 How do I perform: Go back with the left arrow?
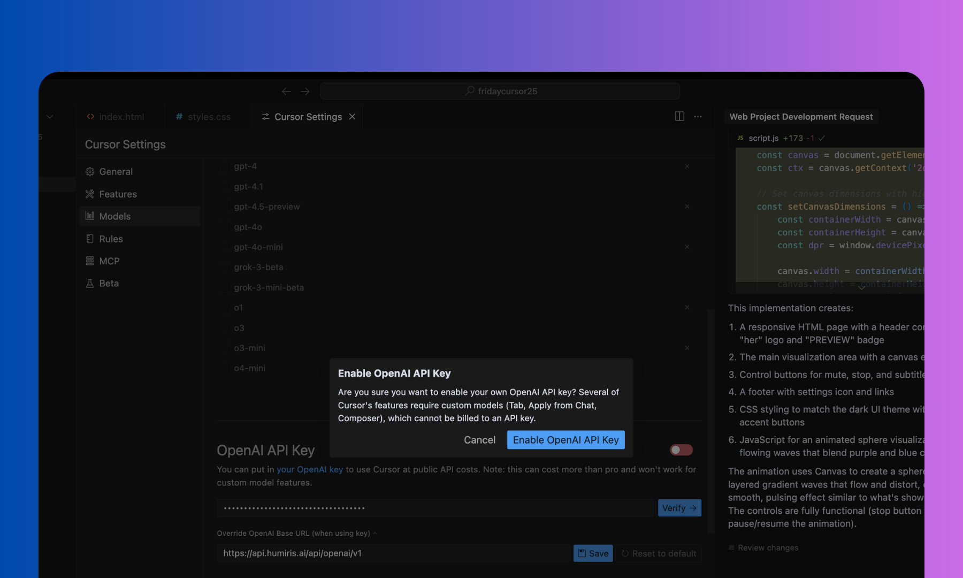coord(286,92)
